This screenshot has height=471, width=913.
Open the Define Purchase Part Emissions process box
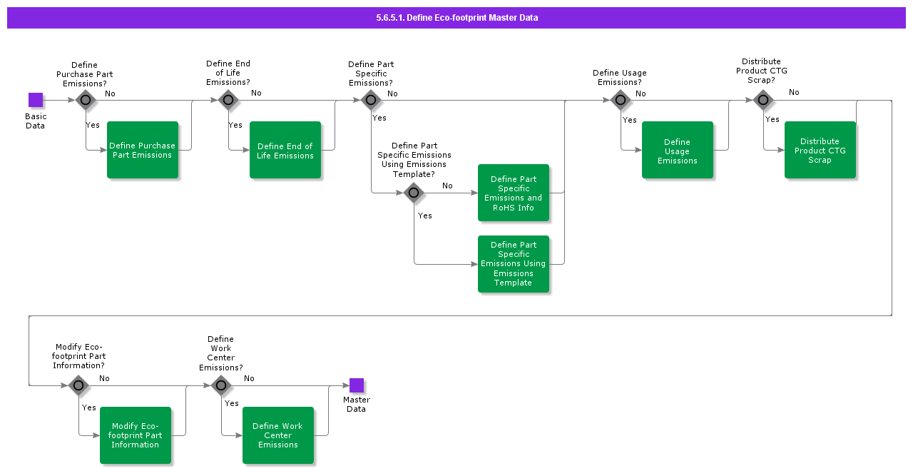143,150
